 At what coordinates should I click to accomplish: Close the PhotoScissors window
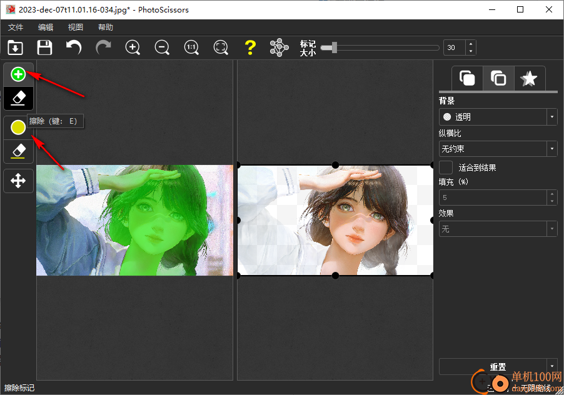click(549, 10)
